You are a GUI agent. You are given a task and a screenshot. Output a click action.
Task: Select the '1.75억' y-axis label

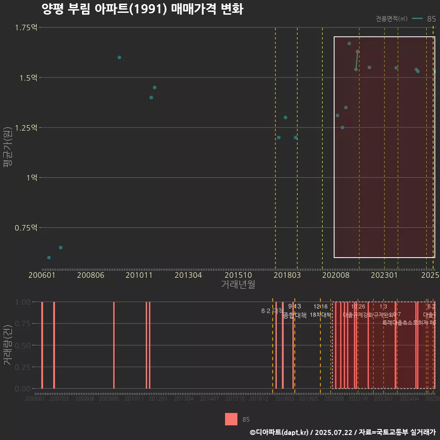point(26,27)
